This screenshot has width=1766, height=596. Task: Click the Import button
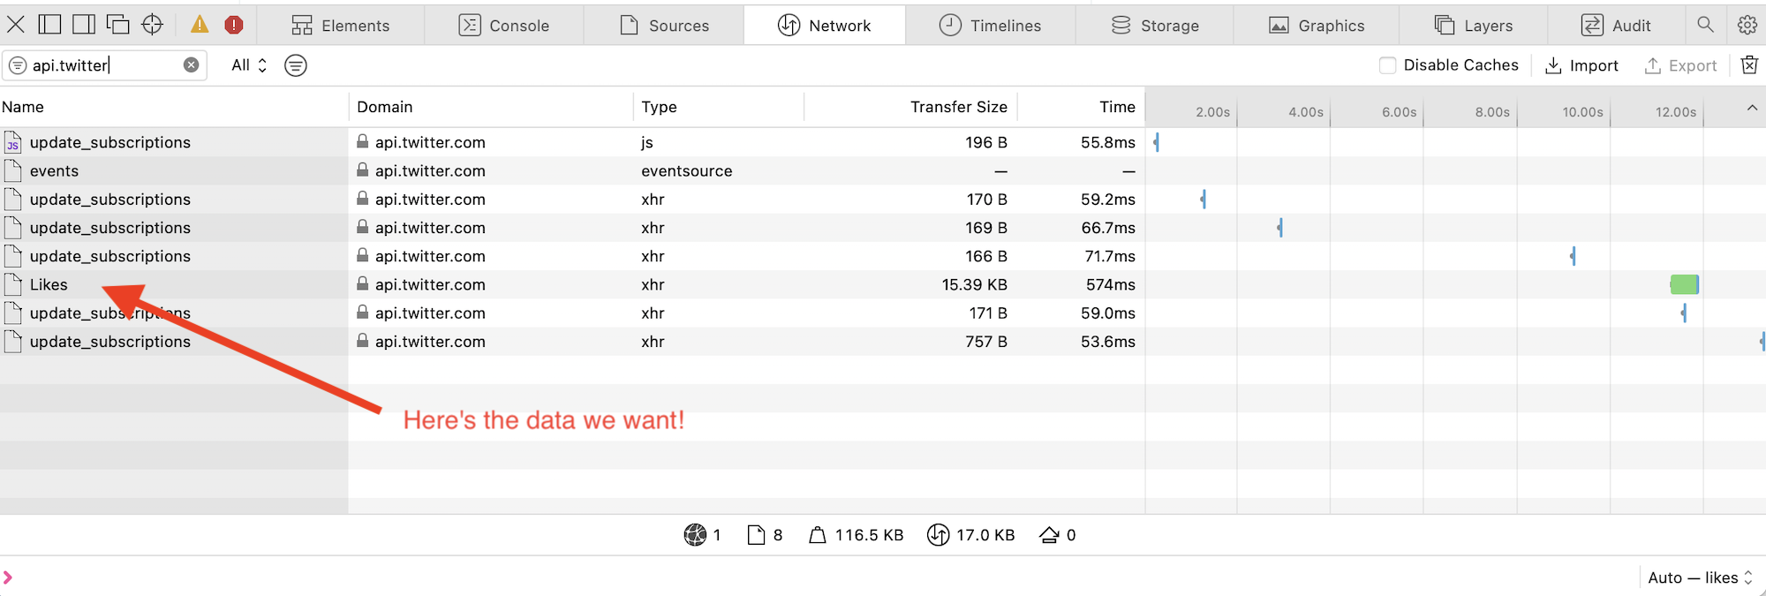coord(1581,65)
